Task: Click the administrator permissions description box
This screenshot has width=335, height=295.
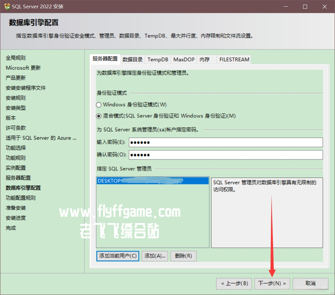Action: (x=267, y=213)
